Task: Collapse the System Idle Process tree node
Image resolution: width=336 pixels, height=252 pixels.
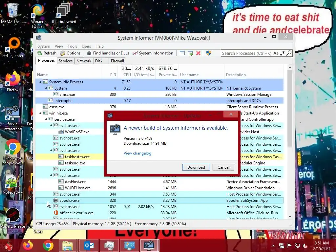Action: pyautogui.click(x=40, y=82)
